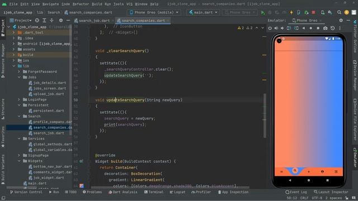Expand the ForgetPassword folder

click(x=19, y=72)
